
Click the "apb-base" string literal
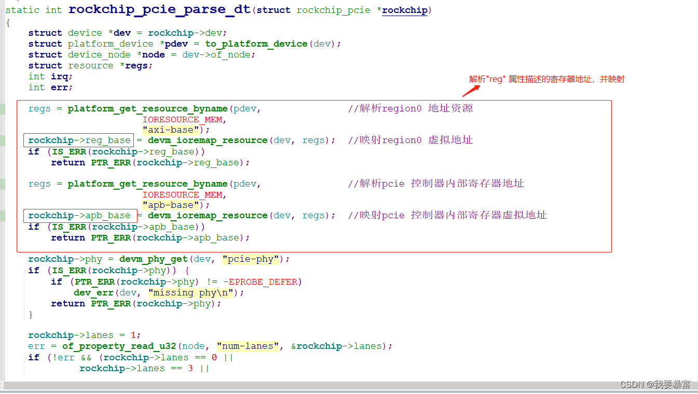tap(171, 205)
